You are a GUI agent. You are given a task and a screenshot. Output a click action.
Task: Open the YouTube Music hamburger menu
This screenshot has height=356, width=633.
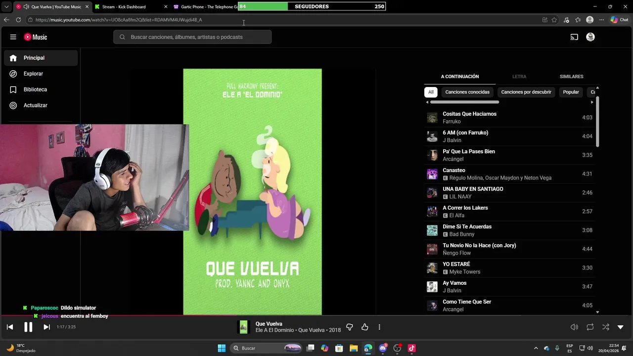(13, 37)
